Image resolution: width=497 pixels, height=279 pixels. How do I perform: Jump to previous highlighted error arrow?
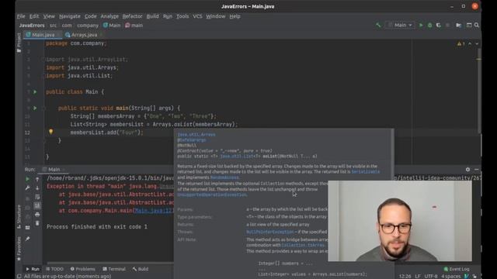click(x=470, y=43)
